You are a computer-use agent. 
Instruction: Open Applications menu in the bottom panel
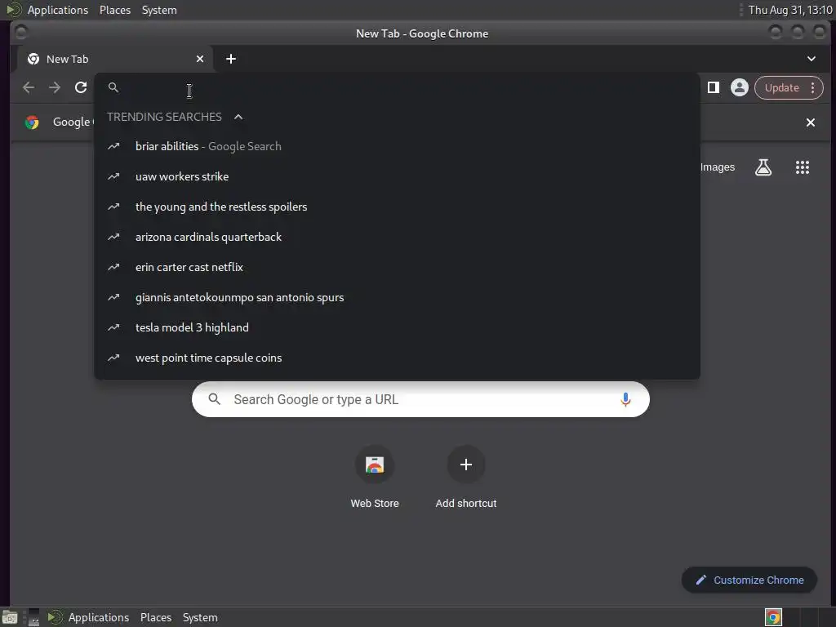tap(99, 617)
